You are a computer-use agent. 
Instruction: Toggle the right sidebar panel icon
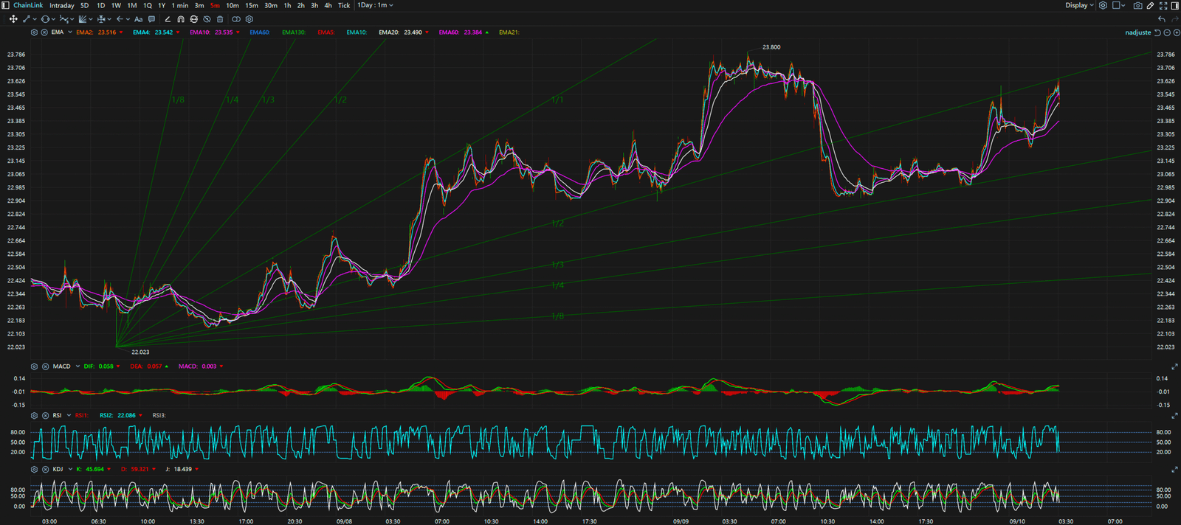tap(1175, 5)
